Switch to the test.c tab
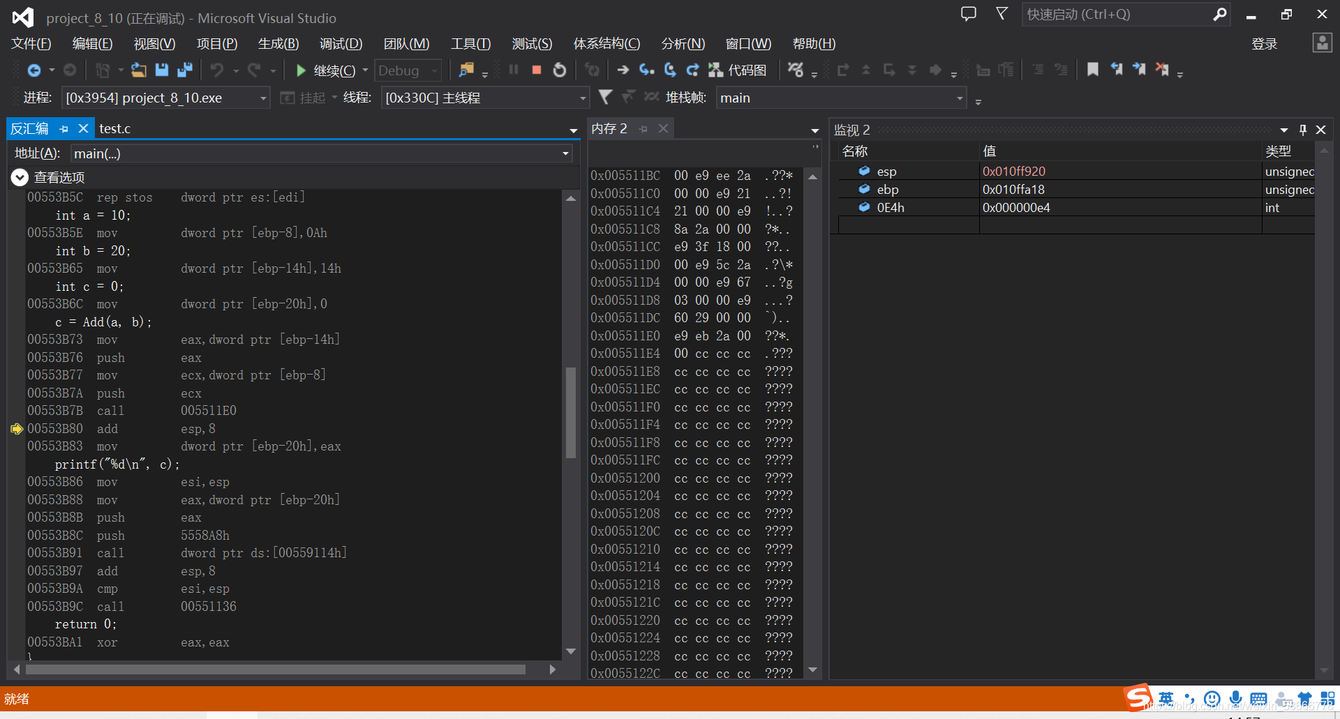1340x719 pixels. [x=114, y=129]
